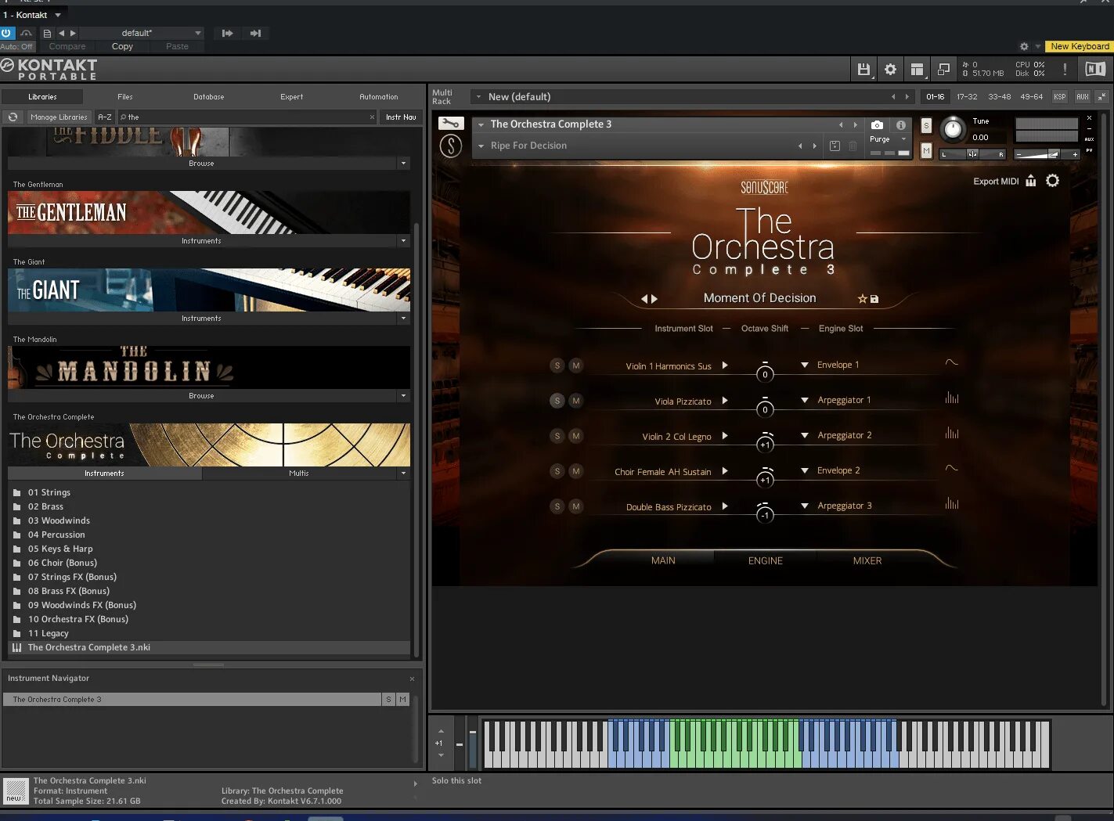Open the workspace layout panel icon

[x=917, y=70]
